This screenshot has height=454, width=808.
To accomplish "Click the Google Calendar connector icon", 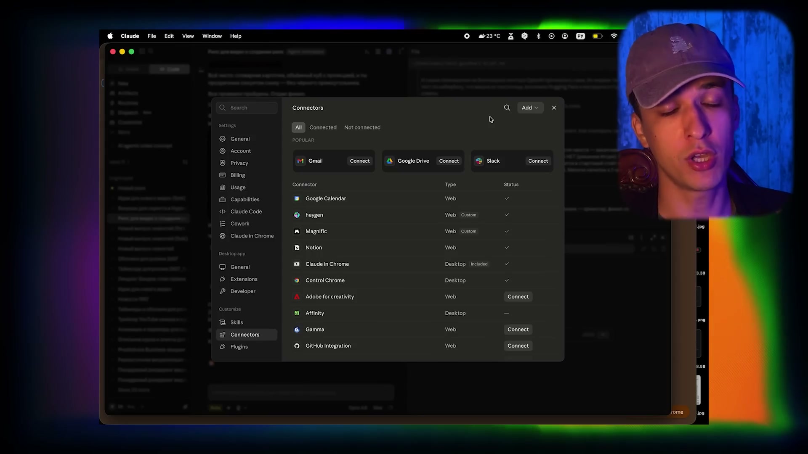I will click(297, 198).
